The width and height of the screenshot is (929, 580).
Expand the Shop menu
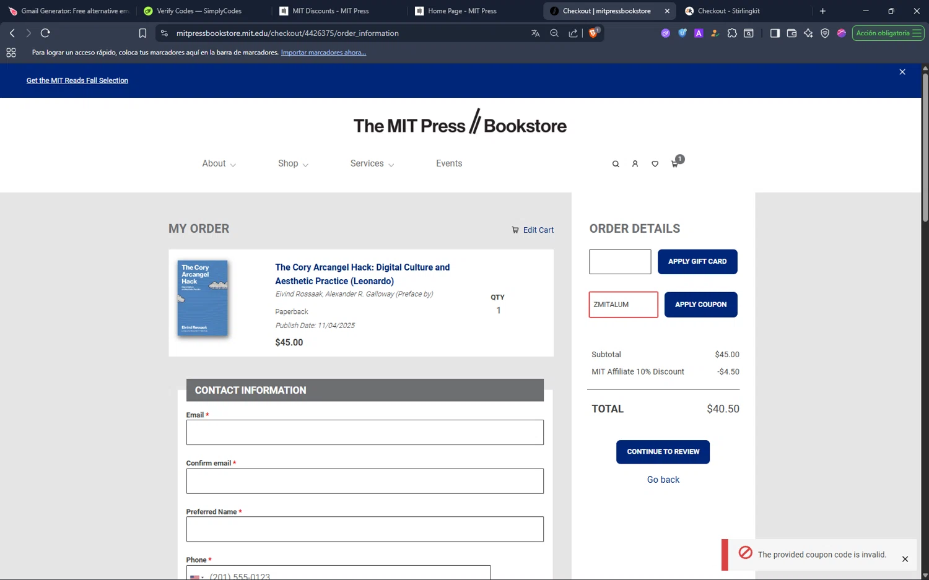[x=293, y=163]
